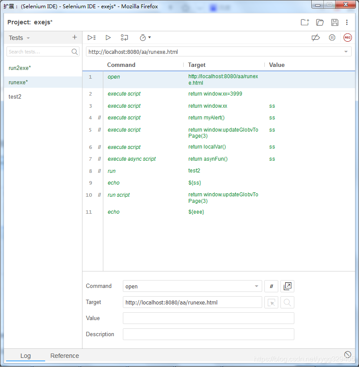Select target in page icon
Screen dimensions: 359x367
(271, 302)
